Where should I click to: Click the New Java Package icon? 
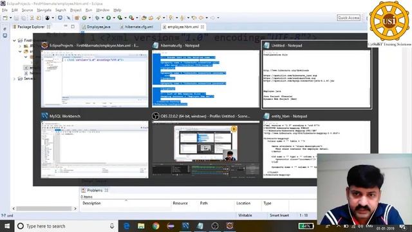[77, 18]
